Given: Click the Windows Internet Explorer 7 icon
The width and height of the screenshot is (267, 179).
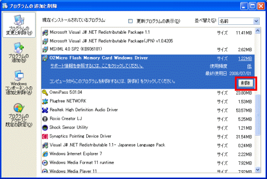Looking at the screenshot, I should (x=45, y=154).
